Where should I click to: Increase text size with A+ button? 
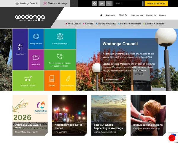pos(102,4)
